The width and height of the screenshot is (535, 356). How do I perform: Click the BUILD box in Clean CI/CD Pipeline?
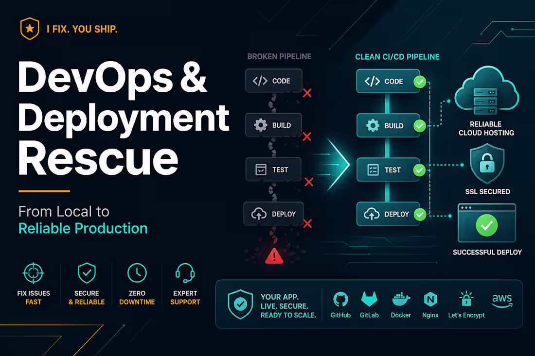[388, 125]
